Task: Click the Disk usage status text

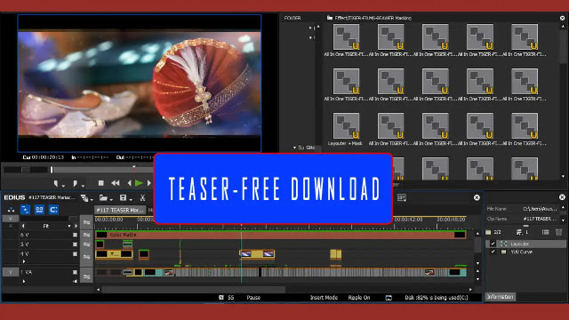Action: 437,298
